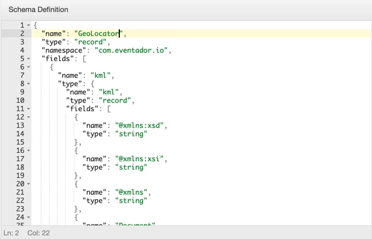
Task: Click "string" type value on line 18
Action: [x=131, y=167]
